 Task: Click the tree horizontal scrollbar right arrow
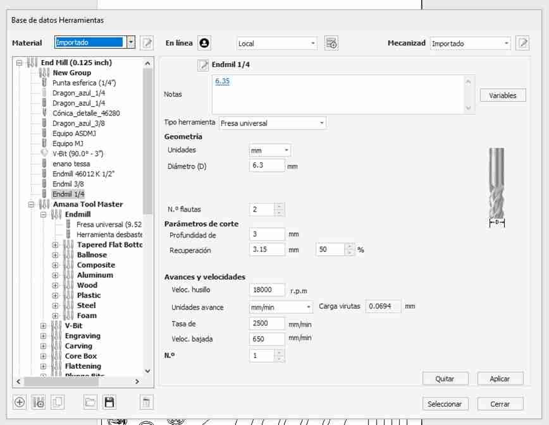(137, 381)
